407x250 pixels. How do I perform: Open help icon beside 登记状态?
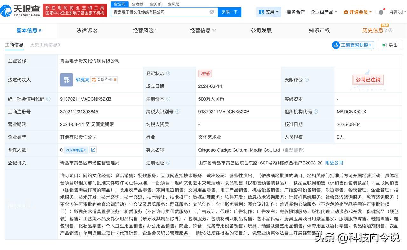pyautogui.click(x=168, y=73)
